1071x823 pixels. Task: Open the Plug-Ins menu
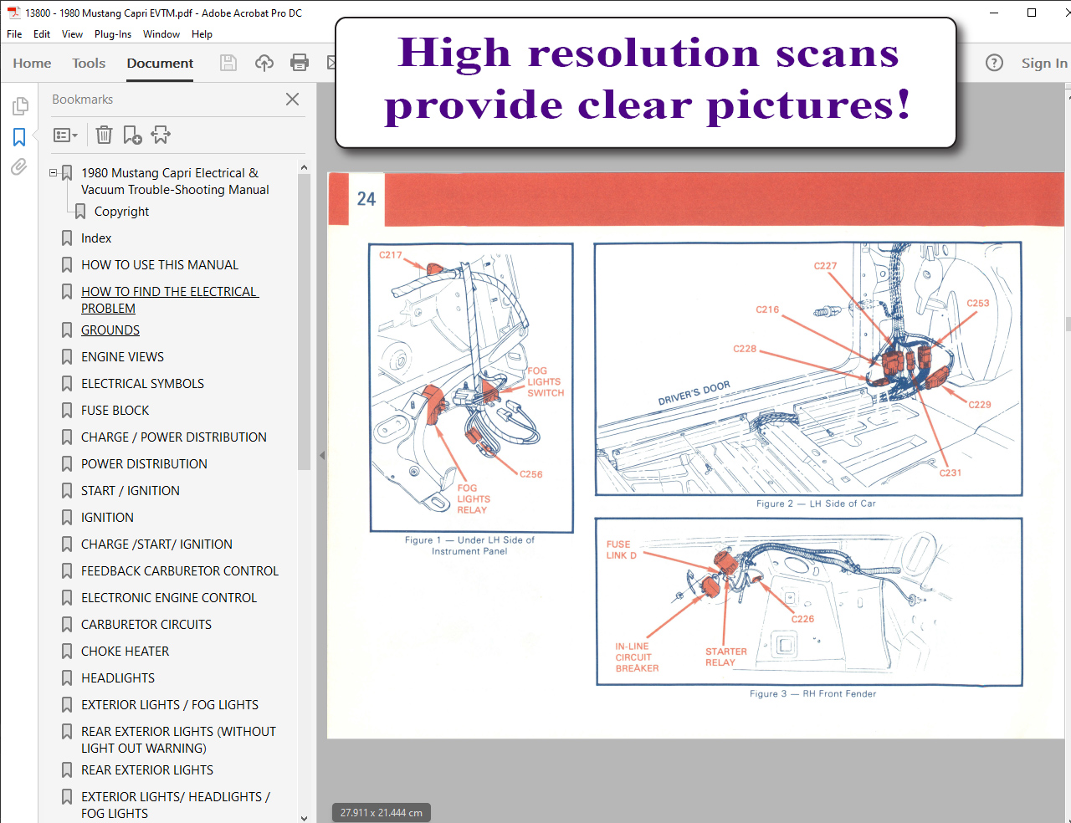click(x=113, y=34)
